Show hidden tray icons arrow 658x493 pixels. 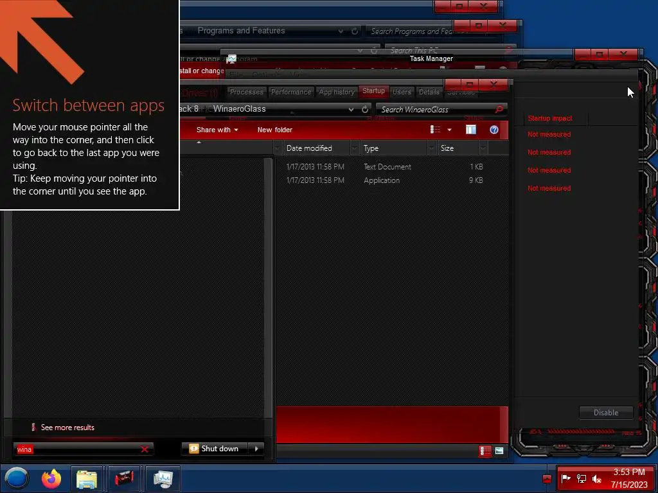coord(547,478)
